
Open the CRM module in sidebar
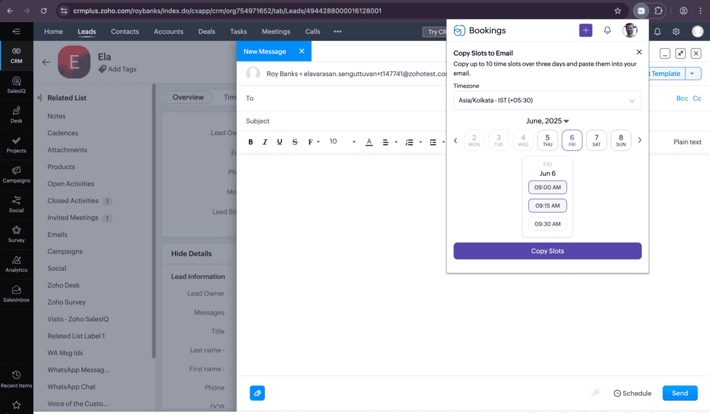click(x=17, y=56)
